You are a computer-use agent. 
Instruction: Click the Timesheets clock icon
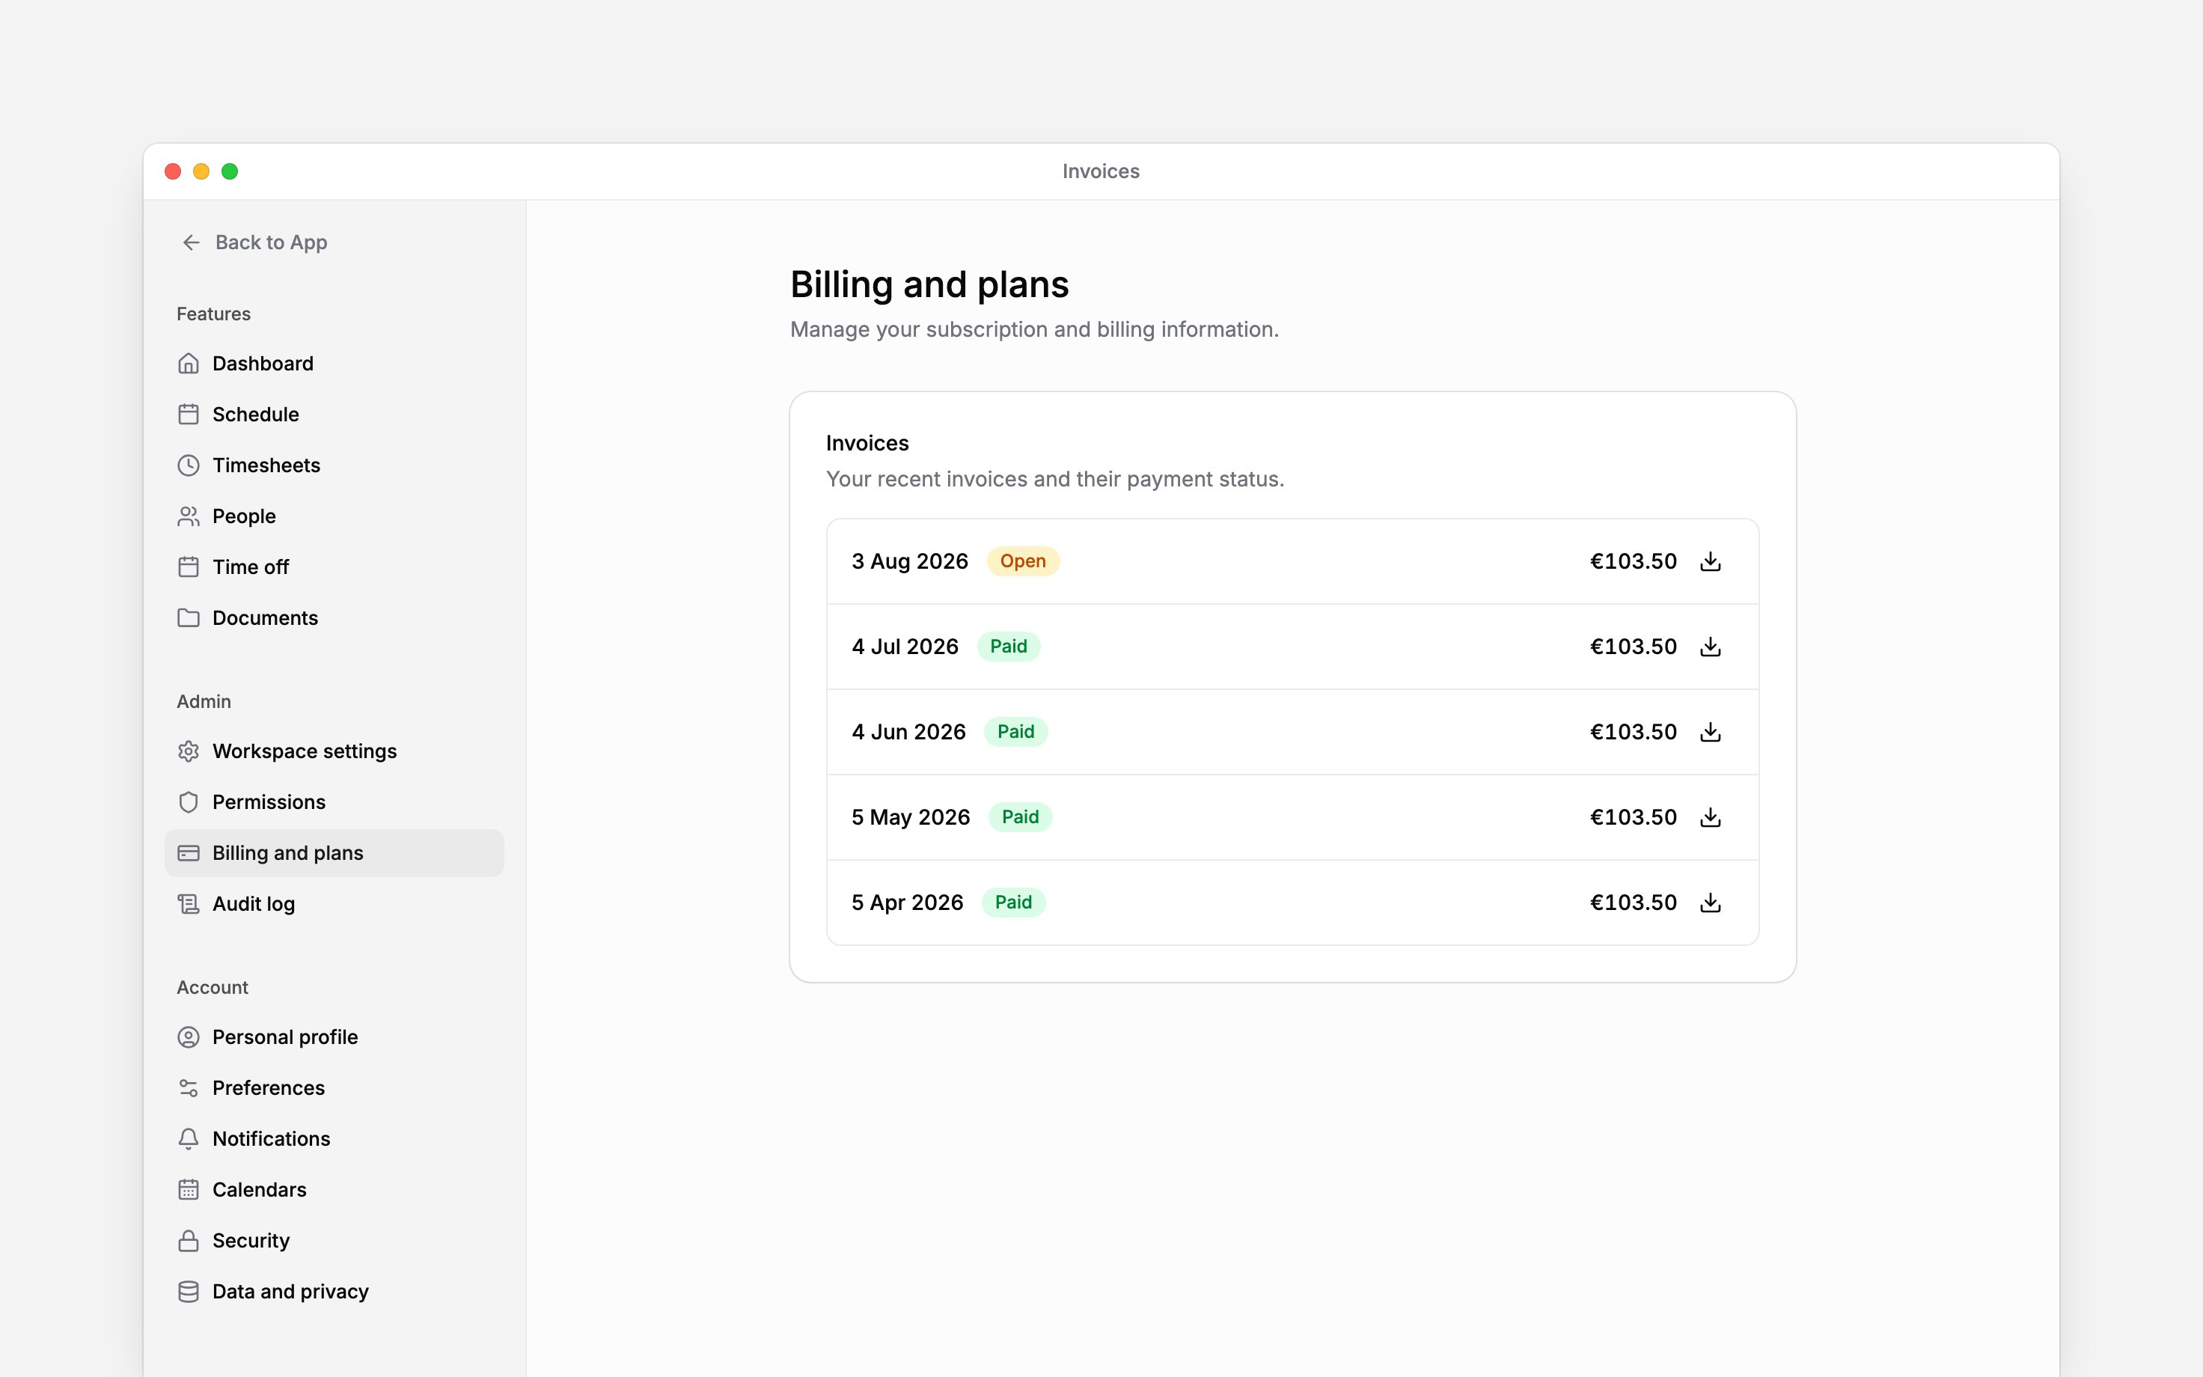(189, 465)
